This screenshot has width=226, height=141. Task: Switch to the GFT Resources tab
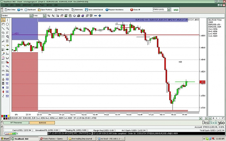tap(16, 123)
